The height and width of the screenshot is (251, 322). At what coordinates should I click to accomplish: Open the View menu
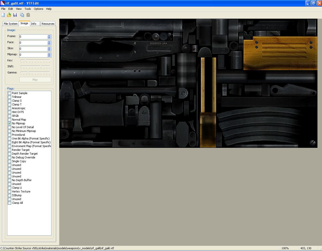19,9
